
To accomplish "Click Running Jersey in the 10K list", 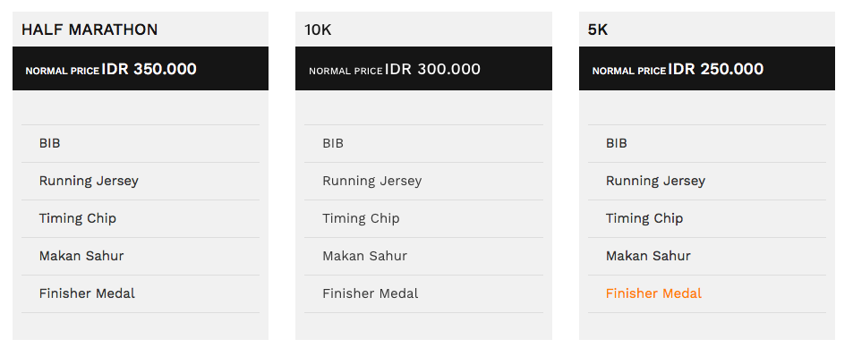I will point(372,181).
